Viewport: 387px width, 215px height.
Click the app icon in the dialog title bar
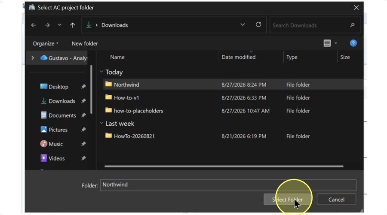(32, 7)
